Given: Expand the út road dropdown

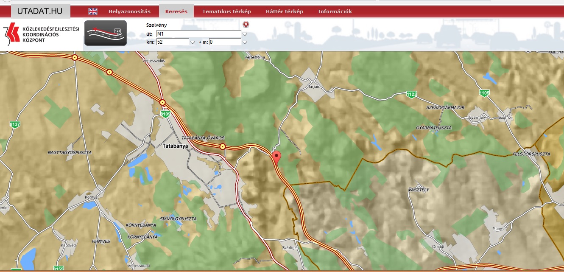Looking at the screenshot, I should click(245, 34).
